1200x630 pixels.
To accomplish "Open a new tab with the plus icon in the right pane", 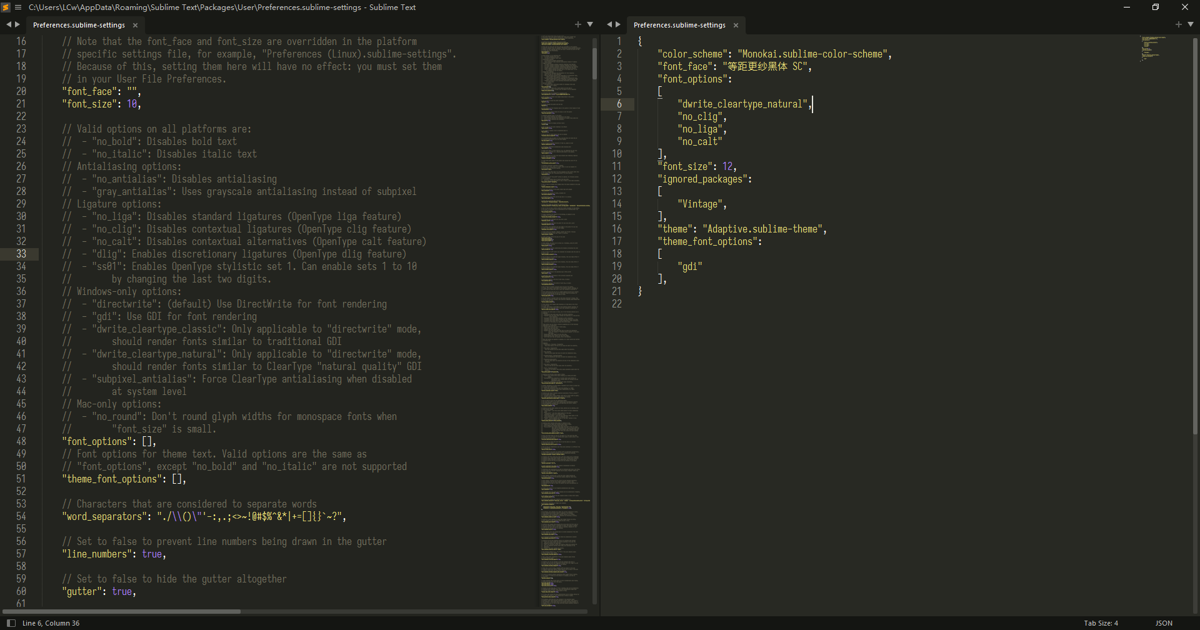I will click(1178, 24).
